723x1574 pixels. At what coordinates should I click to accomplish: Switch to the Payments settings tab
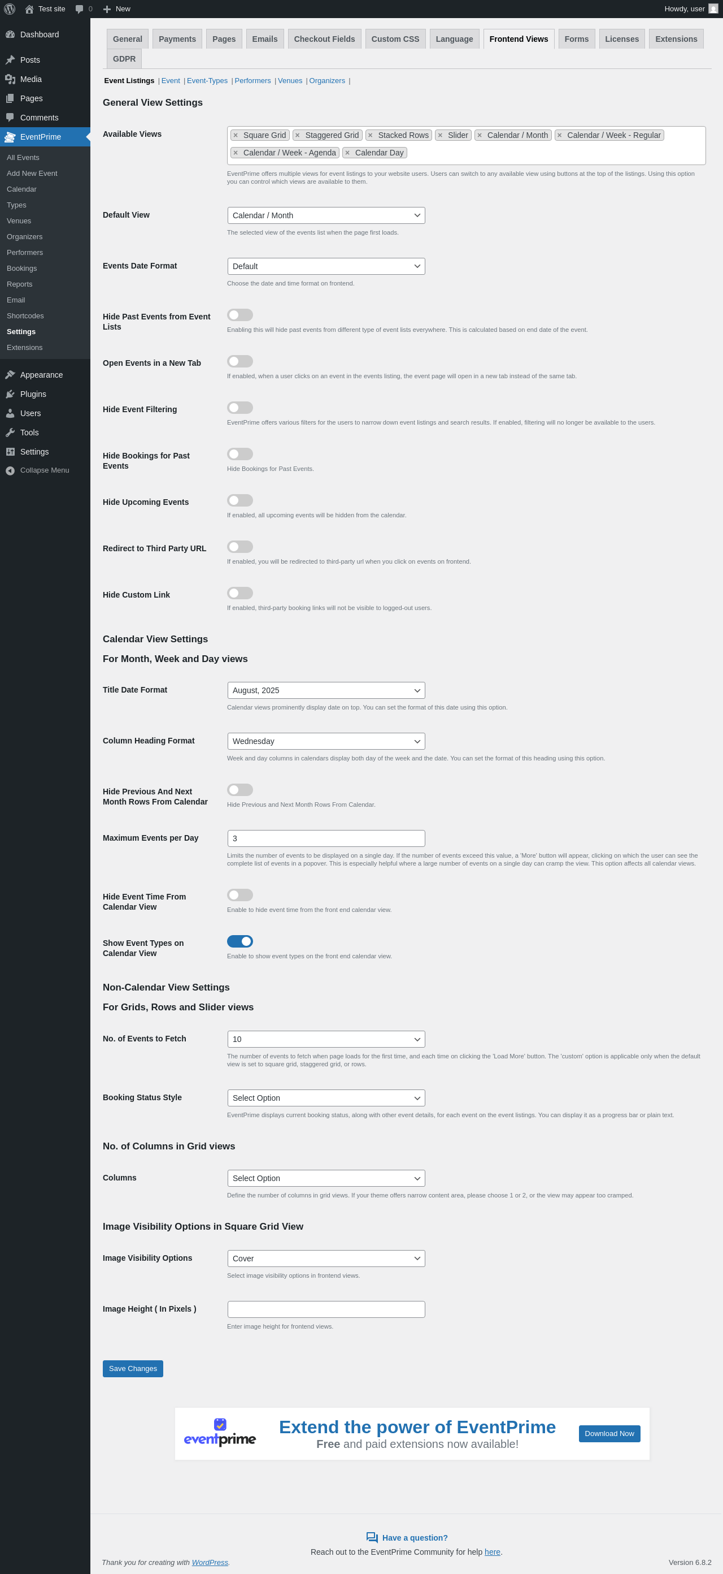click(x=177, y=39)
